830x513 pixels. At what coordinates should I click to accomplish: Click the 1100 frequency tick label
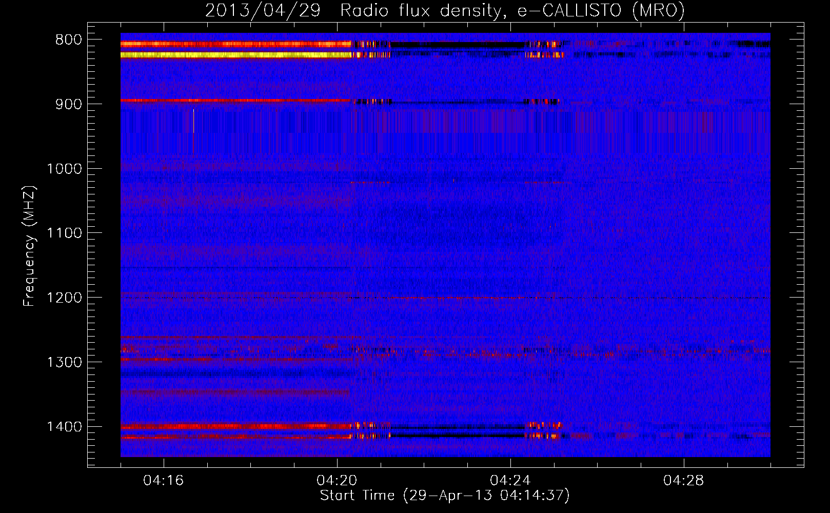click(64, 233)
